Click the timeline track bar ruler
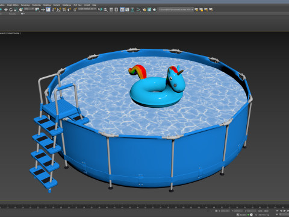Image resolution: width=289 pixels, height=217 pixels. tap(144, 207)
